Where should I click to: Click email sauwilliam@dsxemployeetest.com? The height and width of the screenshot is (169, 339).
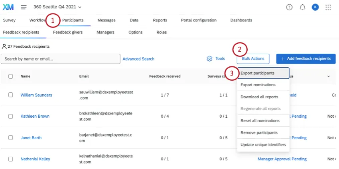(x=106, y=95)
